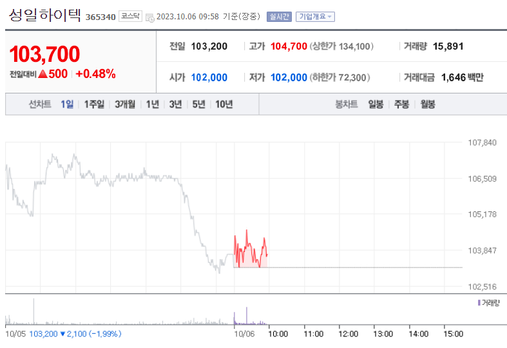The width and height of the screenshot is (507, 348).
Task: Click the 2023.10.06 09:58 timestamp text
Action: 187,17
